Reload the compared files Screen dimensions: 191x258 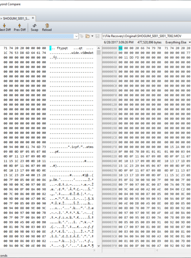(x=47, y=27)
